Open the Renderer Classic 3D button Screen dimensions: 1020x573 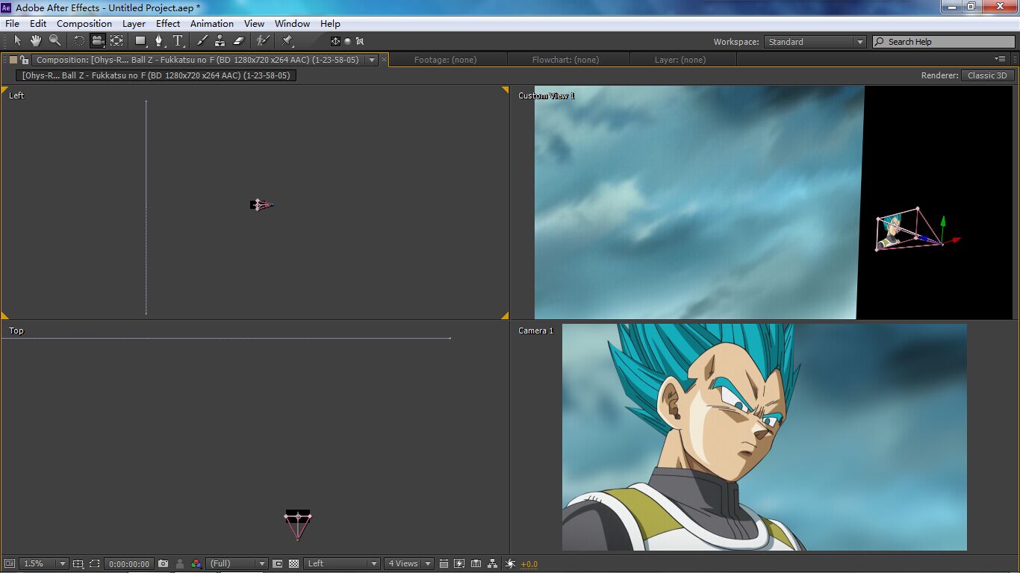click(987, 75)
